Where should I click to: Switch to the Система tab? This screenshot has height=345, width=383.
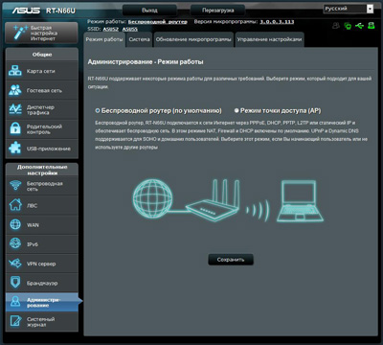pyautogui.click(x=139, y=39)
